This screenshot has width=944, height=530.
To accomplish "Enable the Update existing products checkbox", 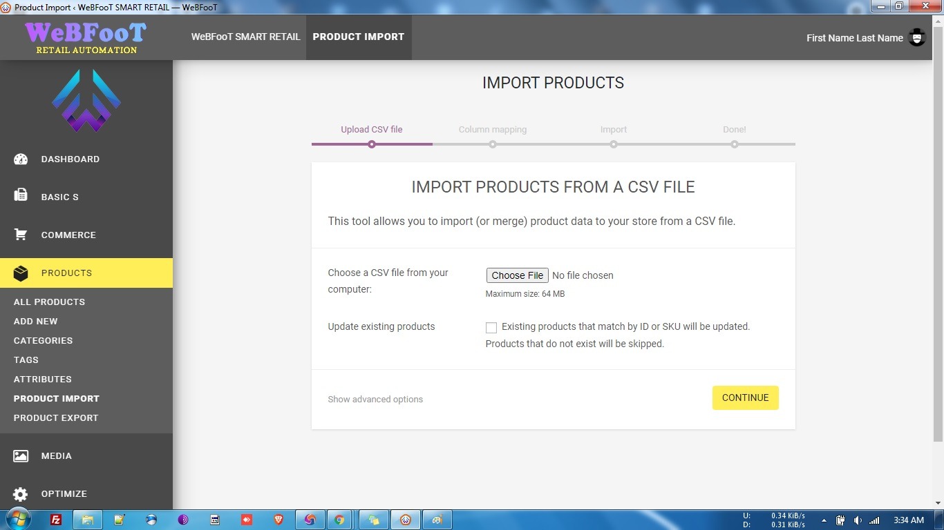I will 491,328.
